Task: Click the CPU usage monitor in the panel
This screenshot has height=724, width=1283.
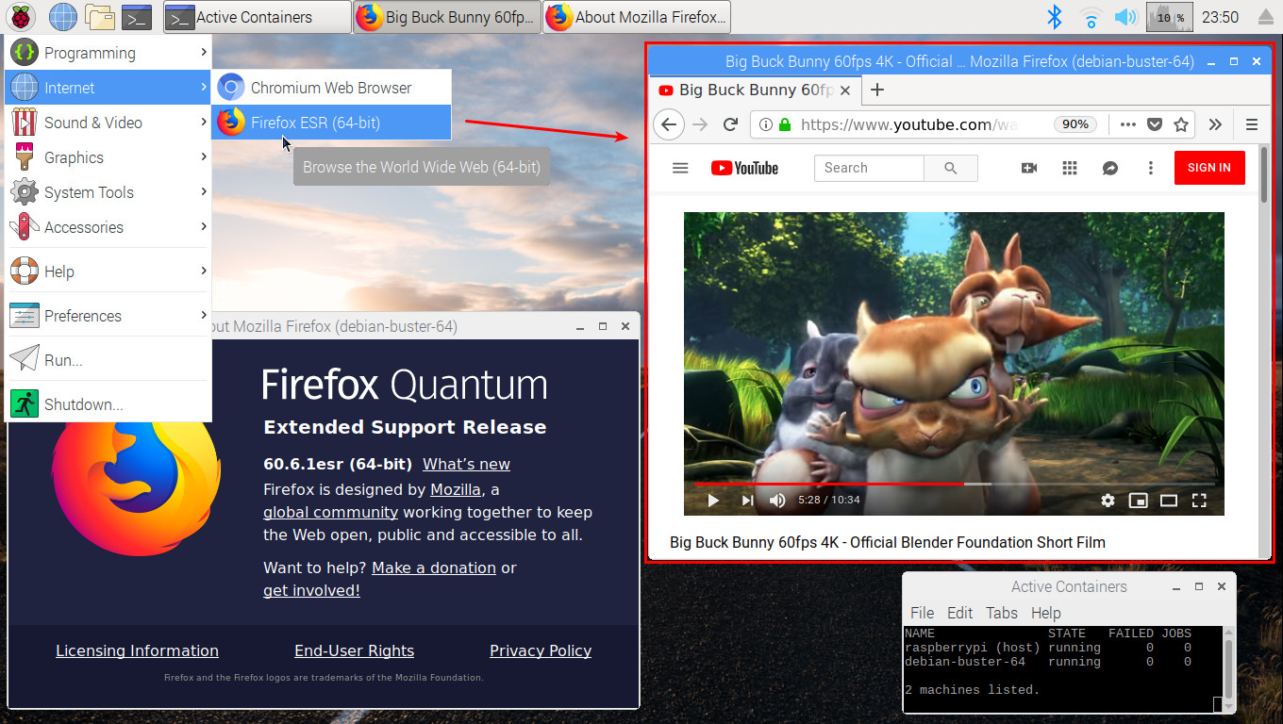Action: pyautogui.click(x=1170, y=16)
